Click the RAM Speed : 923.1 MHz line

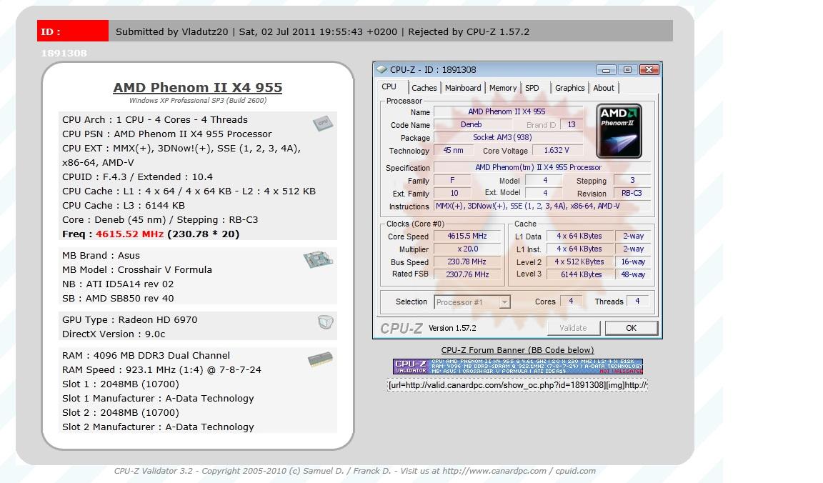pos(161,369)
